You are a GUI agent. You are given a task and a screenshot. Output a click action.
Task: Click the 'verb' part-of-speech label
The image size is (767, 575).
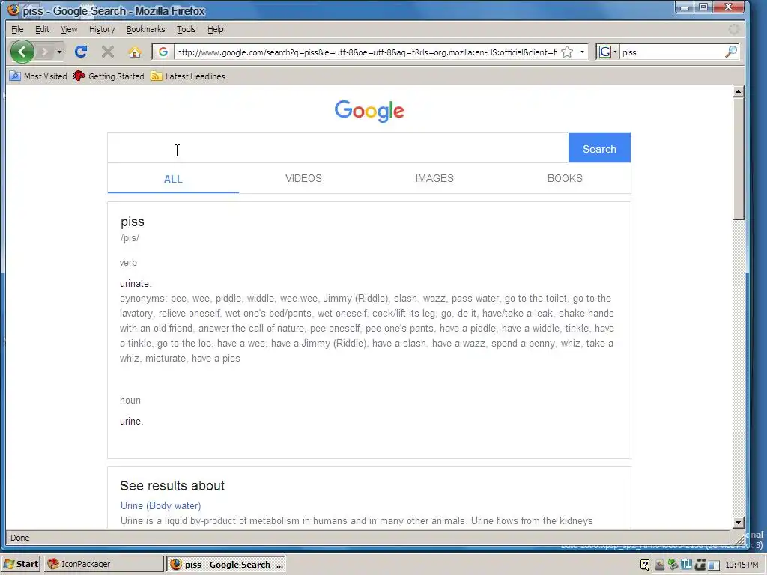(x=128, y=263)
